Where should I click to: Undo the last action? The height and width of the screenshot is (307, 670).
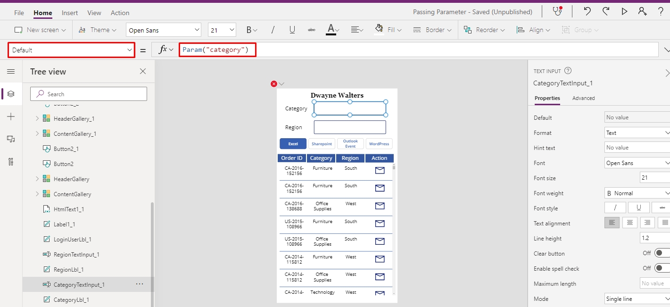tap(587, 12)
